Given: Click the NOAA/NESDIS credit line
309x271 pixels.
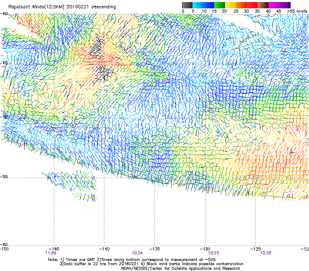Looking at the screenshot, I should pyautogui.click(x=180, y=268).
